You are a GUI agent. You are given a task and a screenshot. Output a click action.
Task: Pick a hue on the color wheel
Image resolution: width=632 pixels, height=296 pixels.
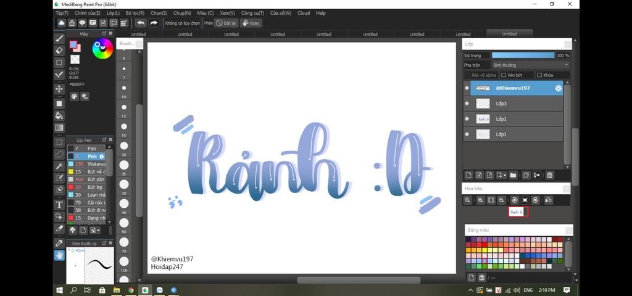pyautogui.click(x=102, y=49)
